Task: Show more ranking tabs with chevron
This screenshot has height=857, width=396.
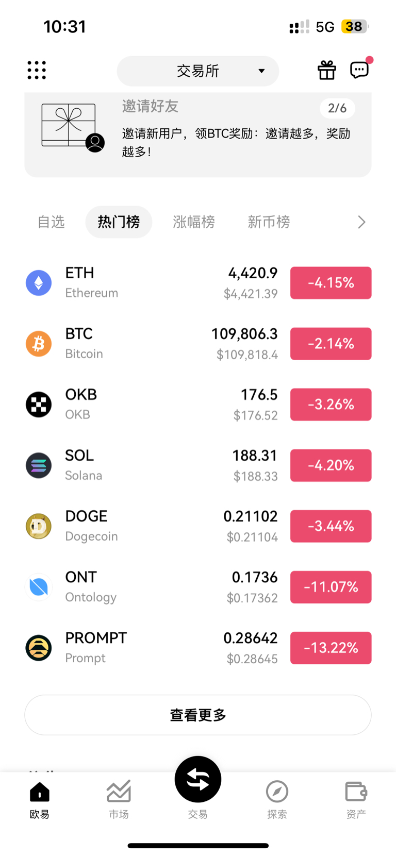Action: 361,222
